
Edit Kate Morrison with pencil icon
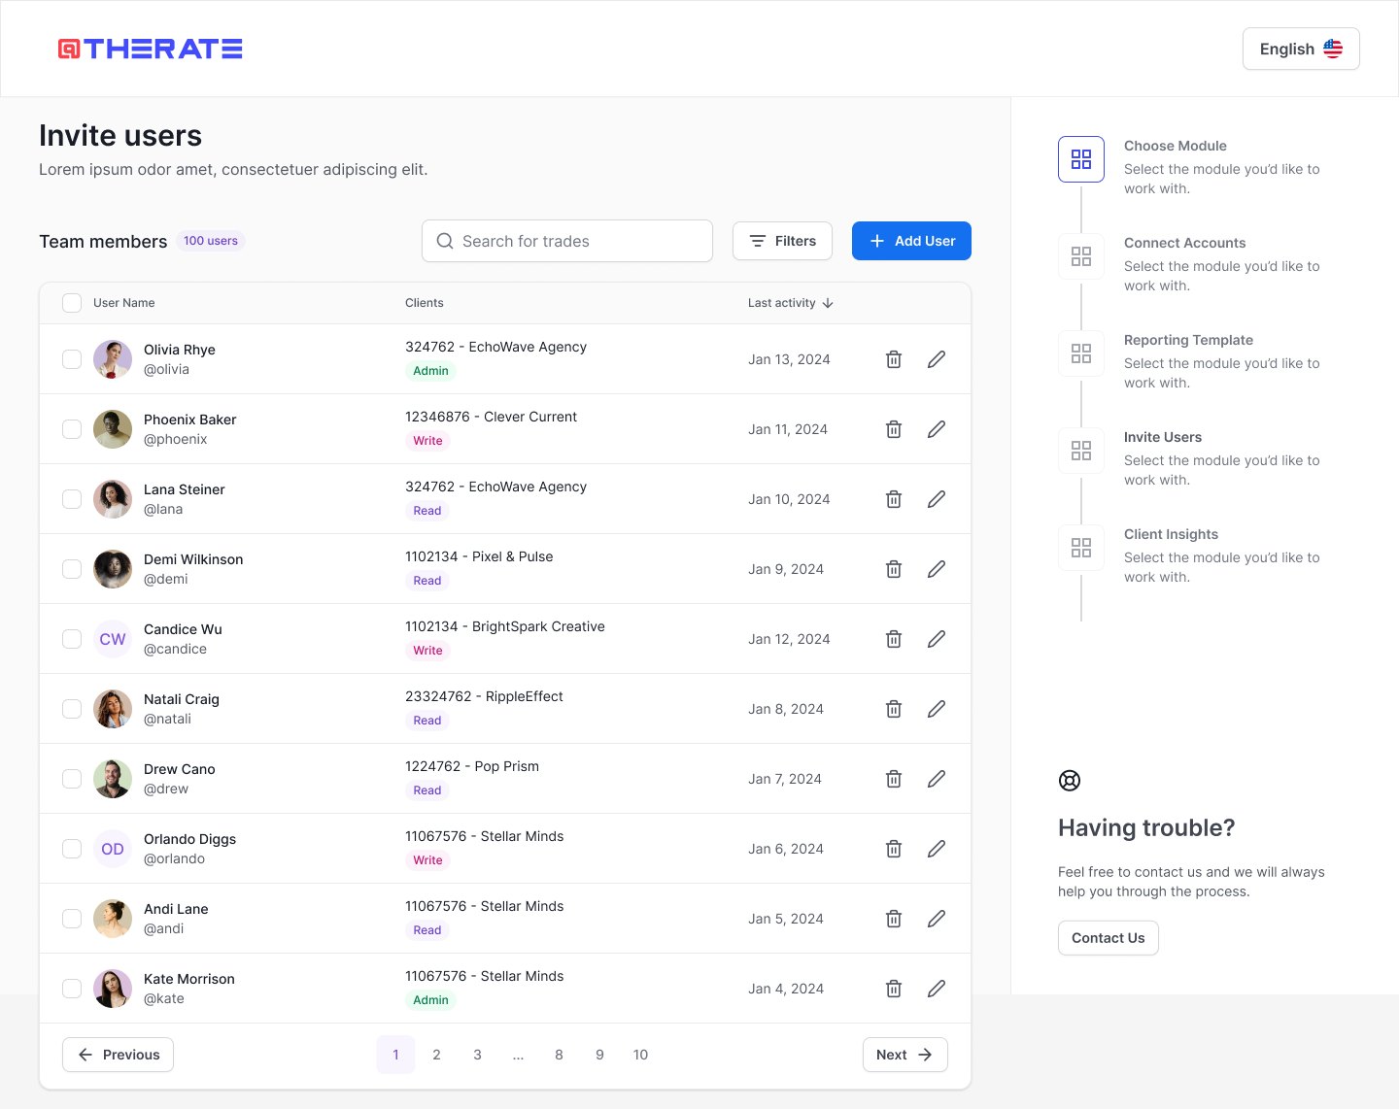click(x=937, y=989)
